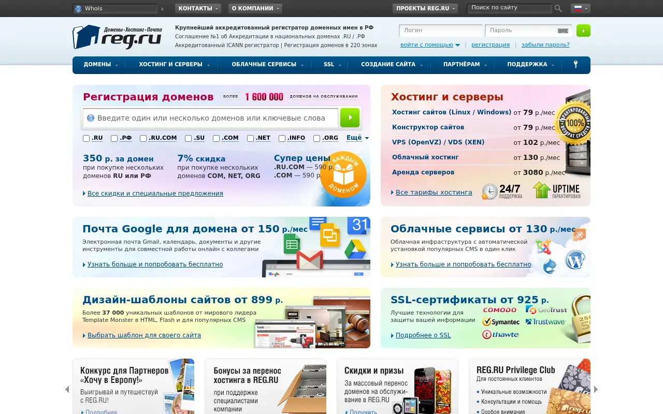Click the 24/7 support clock icon
Viewport: 663px width, 414px height.
[x=489, y=191]
